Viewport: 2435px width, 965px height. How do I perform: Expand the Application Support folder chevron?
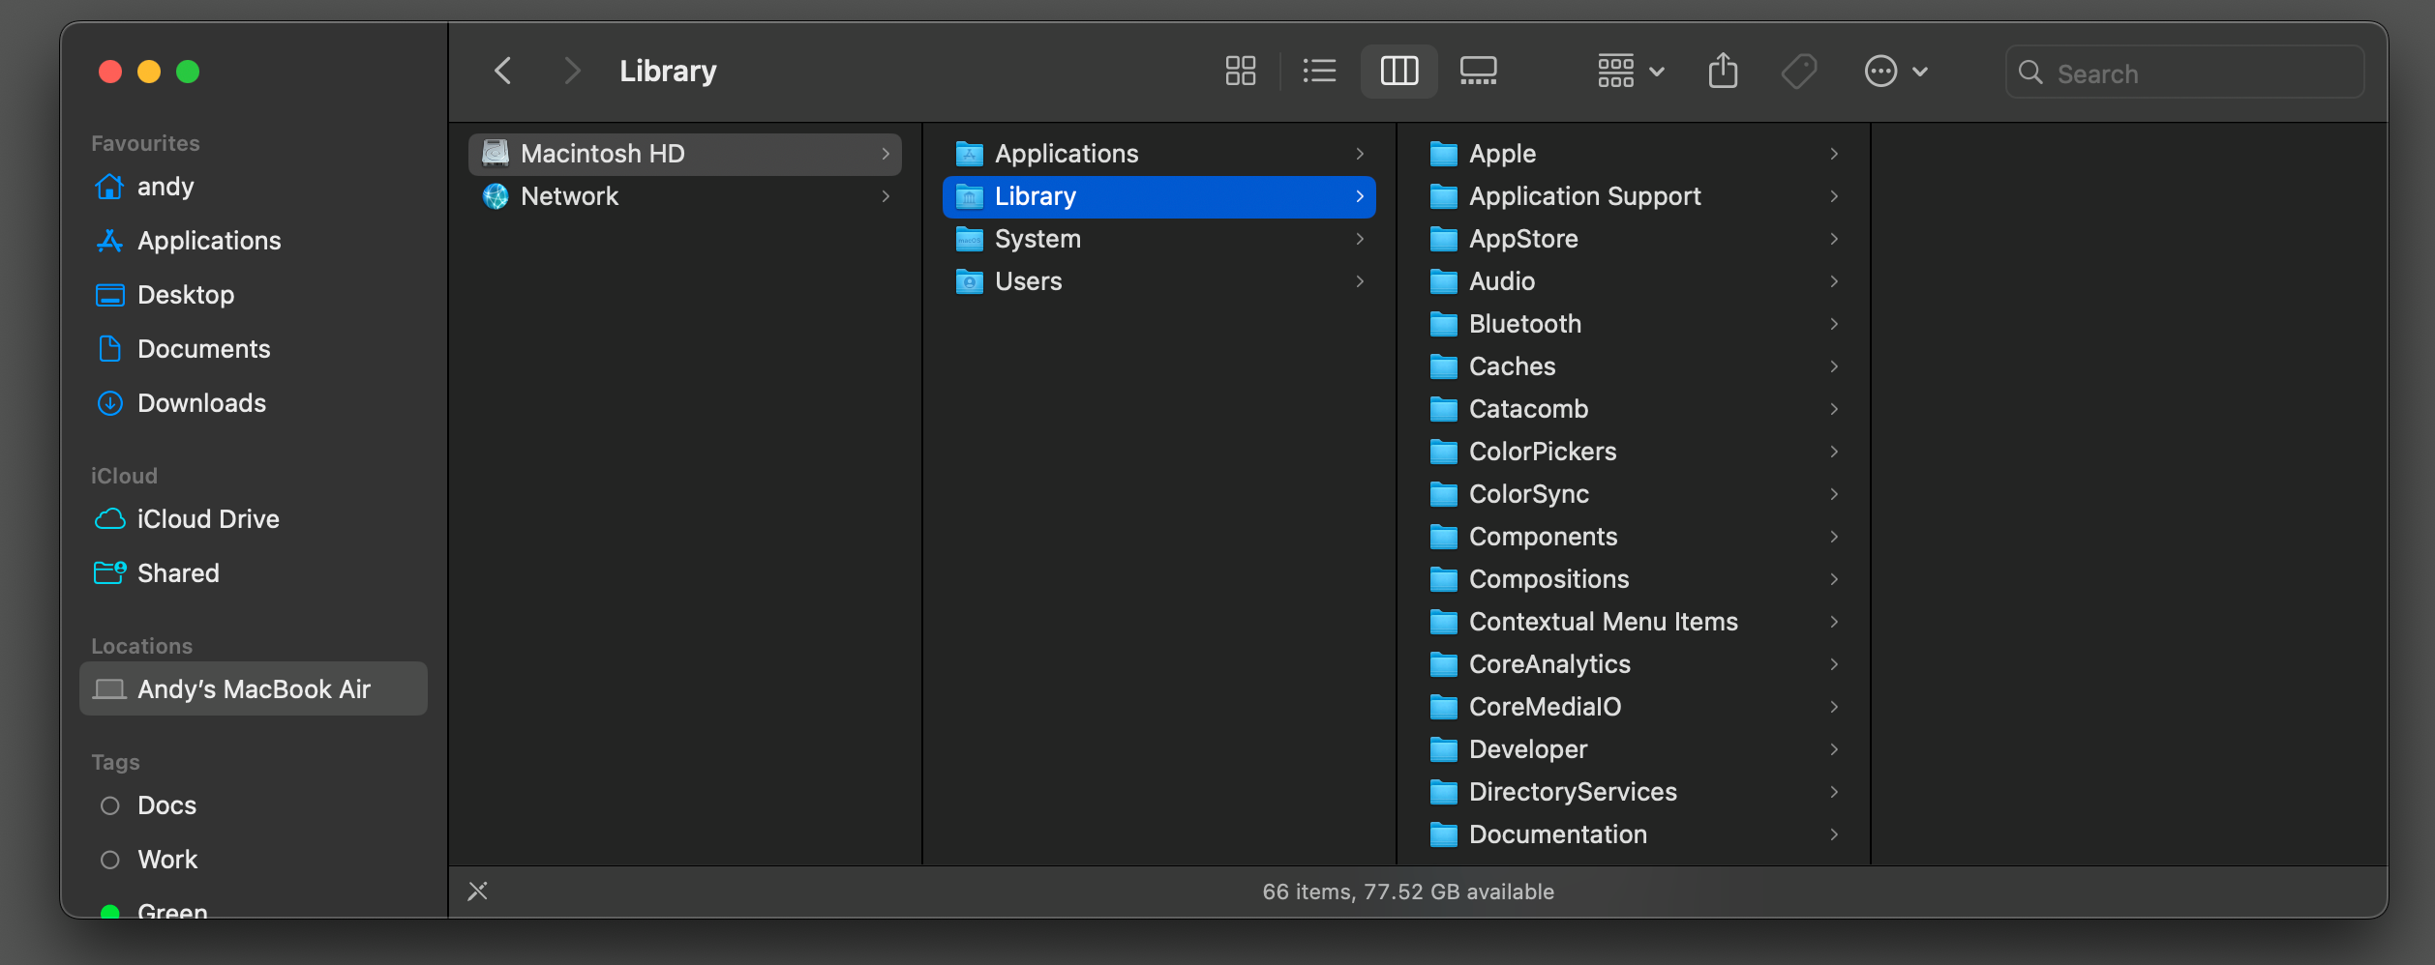click(x=1834, y=196)
